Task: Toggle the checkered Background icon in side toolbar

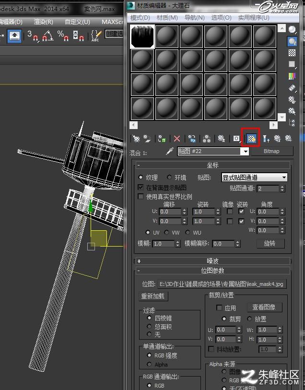Action: (x=292, y=53)
